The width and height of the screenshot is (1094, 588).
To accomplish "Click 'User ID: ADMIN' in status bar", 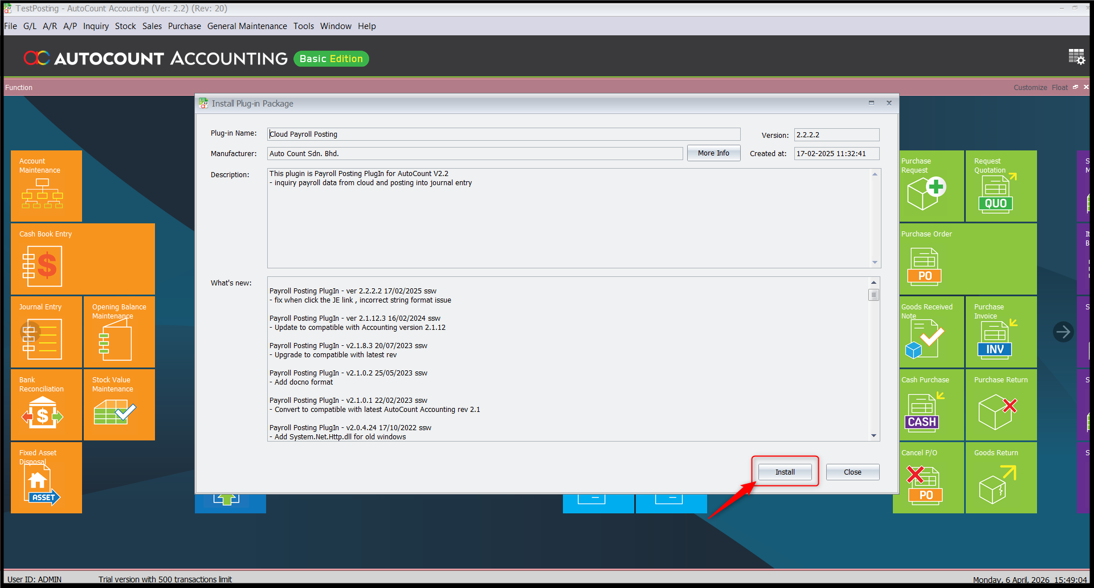I will [34, 579].
